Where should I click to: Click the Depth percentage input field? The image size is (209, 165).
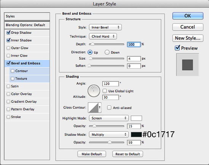click(x=134, y=44)
